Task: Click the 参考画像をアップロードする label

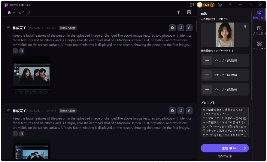Action: [217, 50]
